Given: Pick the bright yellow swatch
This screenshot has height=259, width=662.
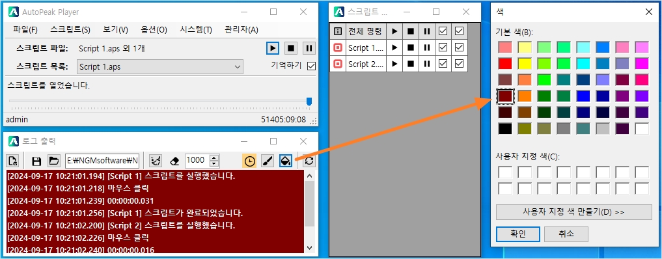Looking at the screenshot, I should click(x=525, y=64).
